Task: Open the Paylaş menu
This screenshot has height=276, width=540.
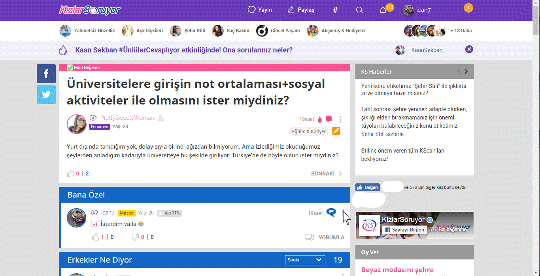Action: coord(301,10)
